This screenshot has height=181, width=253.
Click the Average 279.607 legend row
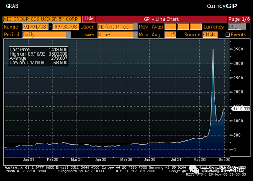tap(38, 58)
